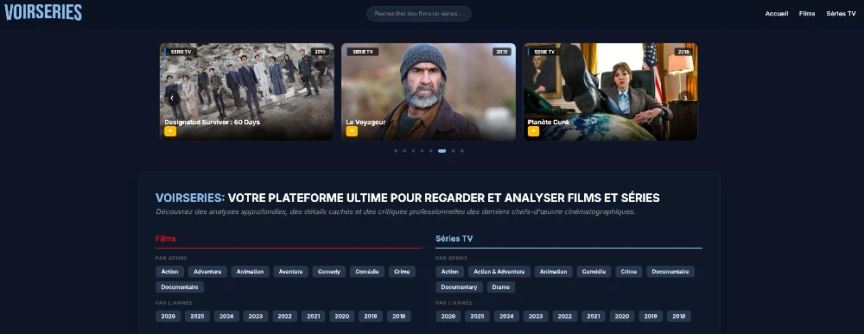Open Films in the top navigation
Viewport: 864px width, 334px height.
(x=807, y=14)
